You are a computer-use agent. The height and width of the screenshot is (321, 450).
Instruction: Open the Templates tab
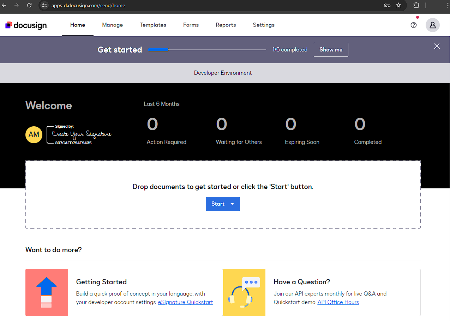(x=153, y=25)
